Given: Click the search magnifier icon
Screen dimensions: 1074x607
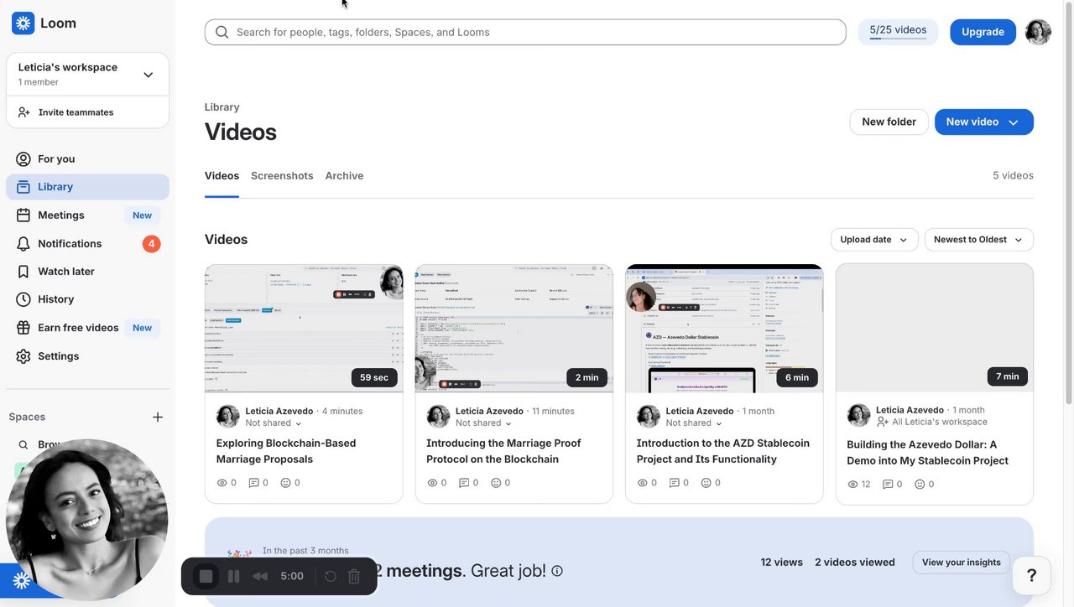Looking at the screenshot, I should [x=222, y=32].
